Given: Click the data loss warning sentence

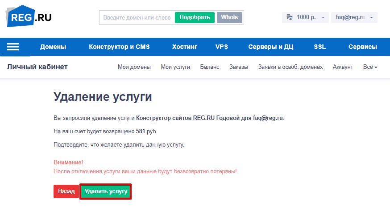Looking at the screenshot, I should point(145,171).
